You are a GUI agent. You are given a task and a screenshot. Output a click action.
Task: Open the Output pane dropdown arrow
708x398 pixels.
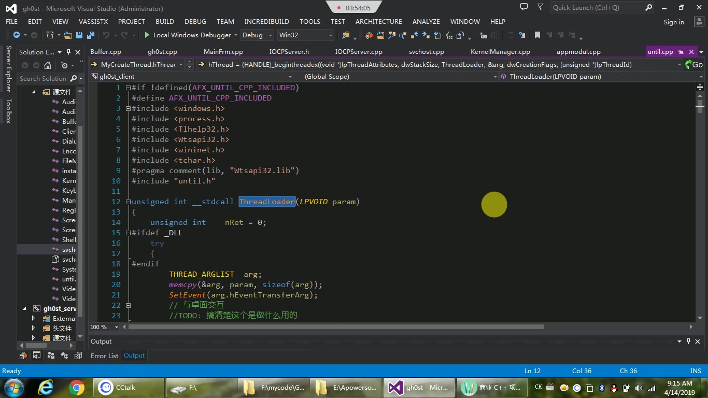tap(679, 341)
